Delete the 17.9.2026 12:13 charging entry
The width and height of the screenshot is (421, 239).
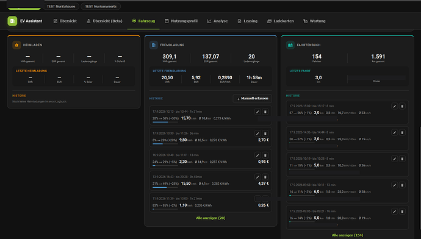pos(265,112)
